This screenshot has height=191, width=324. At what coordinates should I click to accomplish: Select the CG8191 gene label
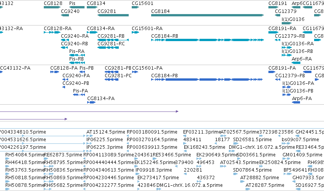[278, 3]
